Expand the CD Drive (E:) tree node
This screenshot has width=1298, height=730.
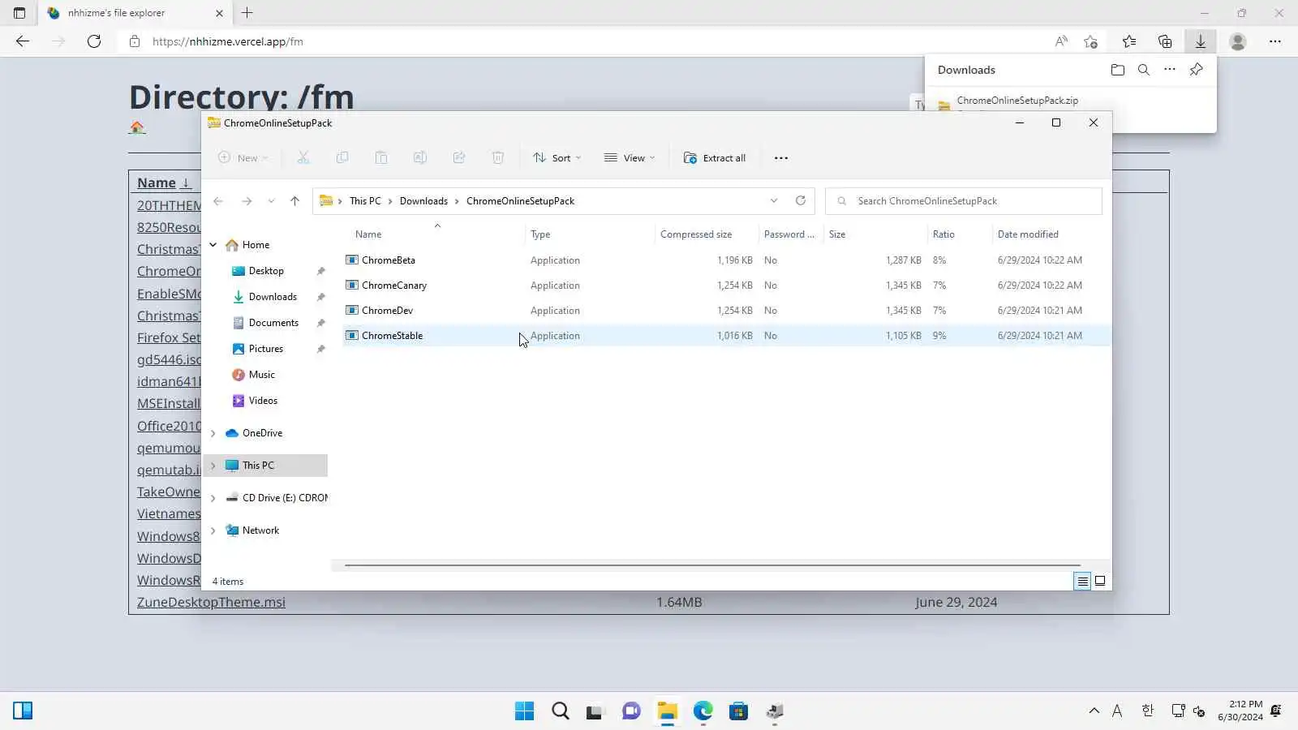pos(213,498)
